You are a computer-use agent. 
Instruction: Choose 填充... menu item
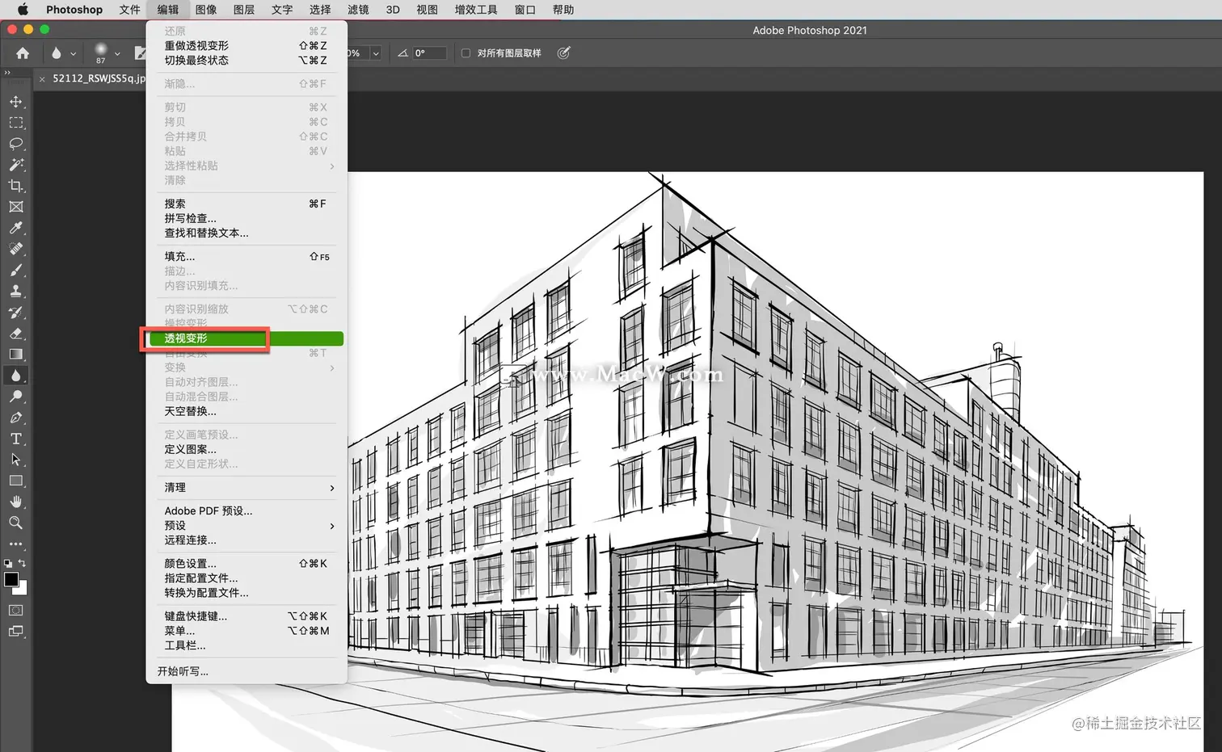(246, 257)
